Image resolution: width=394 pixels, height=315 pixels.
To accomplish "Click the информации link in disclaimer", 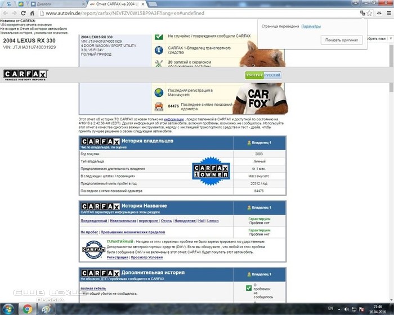I will click(x=173, y=119).
